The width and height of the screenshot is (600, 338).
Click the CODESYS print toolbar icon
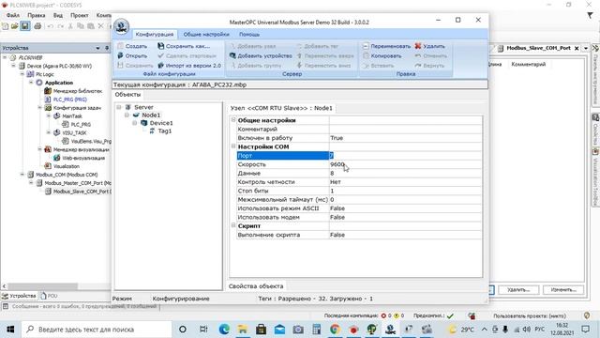pyautogui.click(x=37, y=26)
